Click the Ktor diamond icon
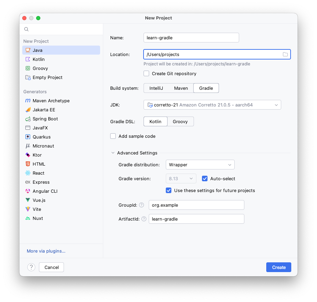 [28, 155]
